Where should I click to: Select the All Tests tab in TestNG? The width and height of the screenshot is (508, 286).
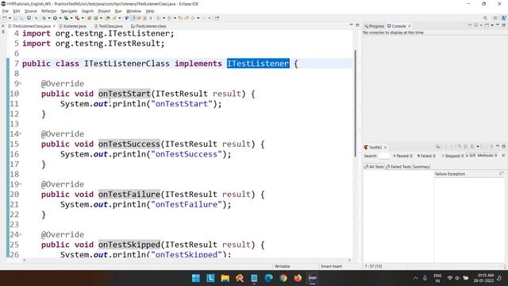point(374,167)
